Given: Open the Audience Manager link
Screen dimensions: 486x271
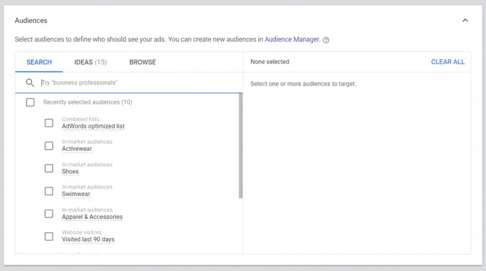Looking at the screenshot, I should (x=292, y=40).
